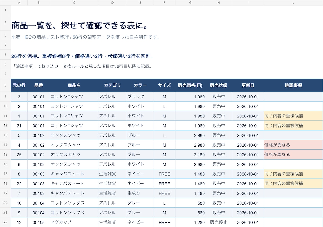
Task: Click the 販売状態 header cell
Action: click(x=219, y=85)
